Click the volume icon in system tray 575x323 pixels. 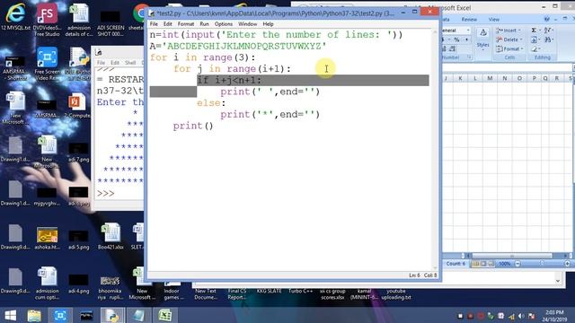pos(521,316)
